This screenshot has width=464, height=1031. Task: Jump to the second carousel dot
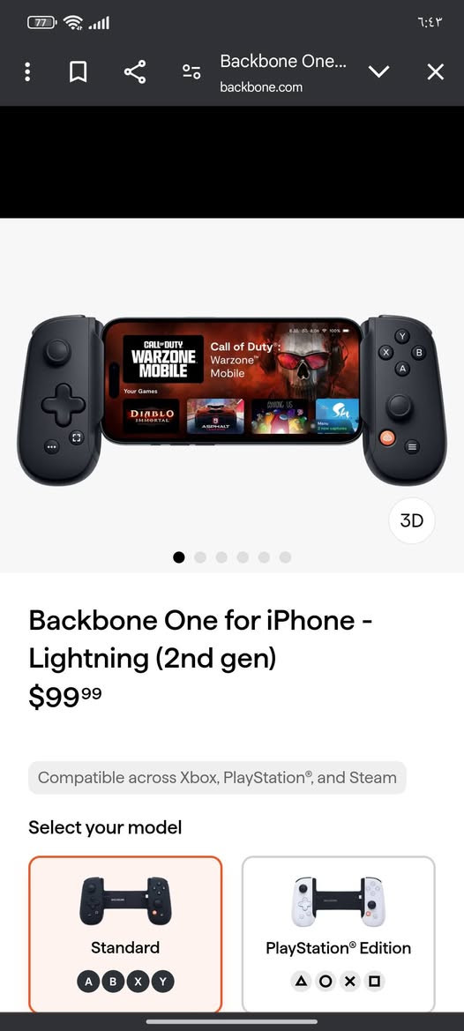click(200, 557)
